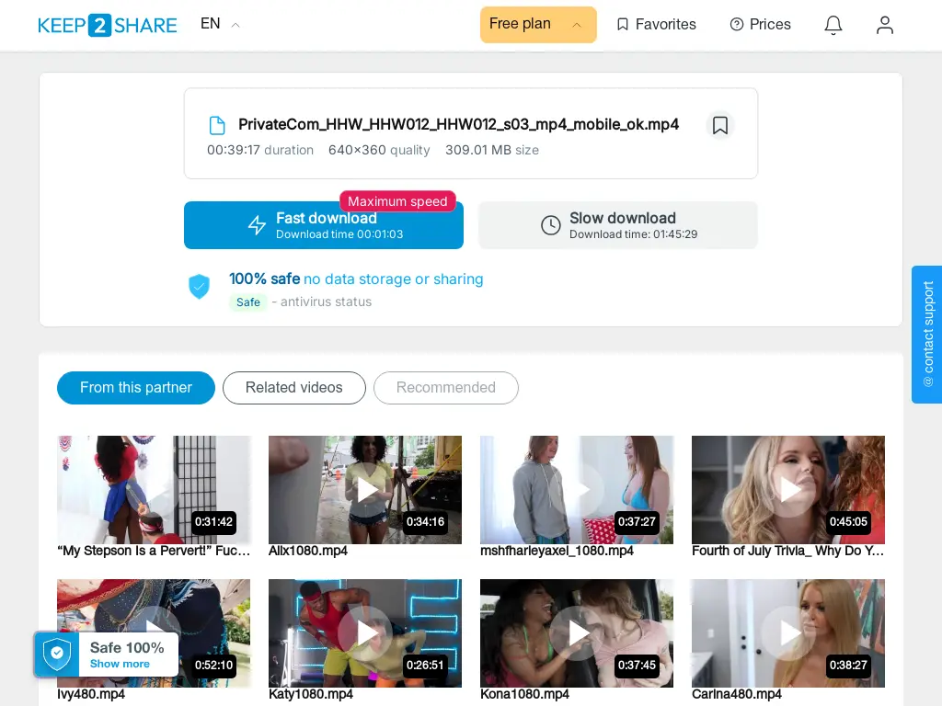Switch to the Recommended tab
Screen dimensions: 942x706
446,388
